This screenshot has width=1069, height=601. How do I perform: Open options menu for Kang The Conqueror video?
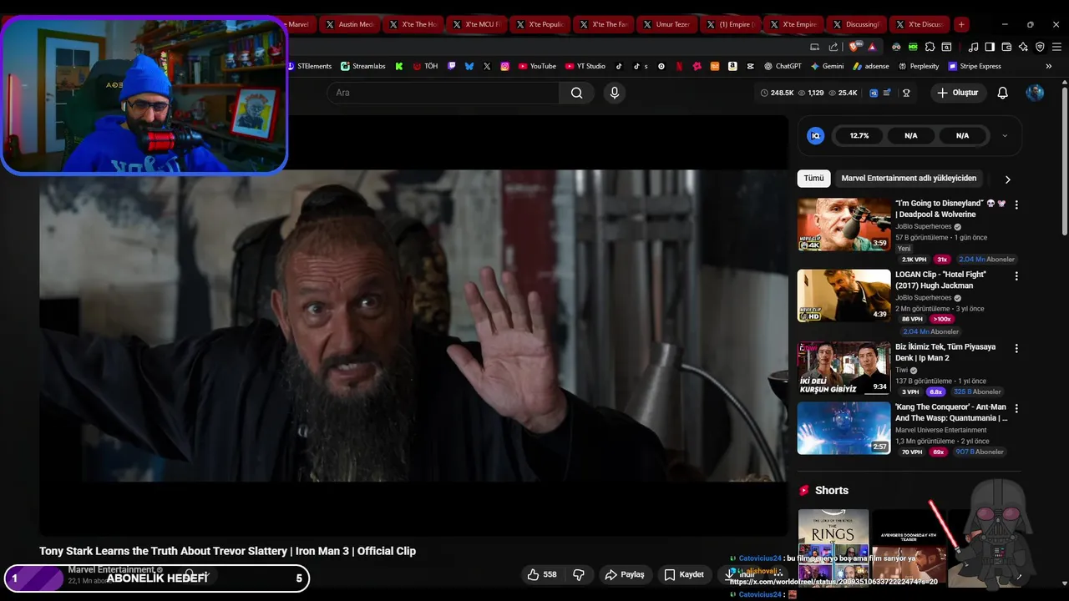point(1016,409)
